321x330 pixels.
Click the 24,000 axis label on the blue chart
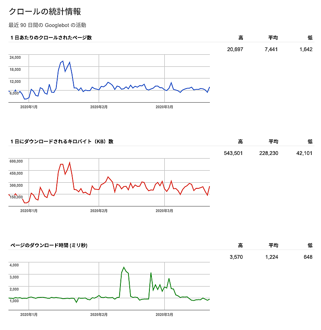(15, 58)
